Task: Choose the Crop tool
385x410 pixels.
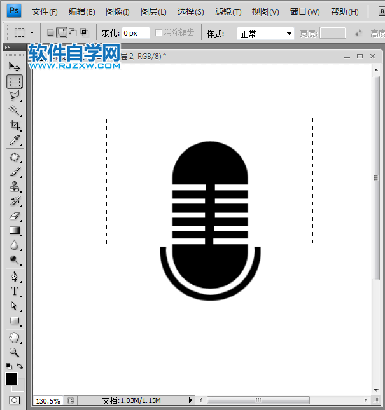Action: click(14, 125)
